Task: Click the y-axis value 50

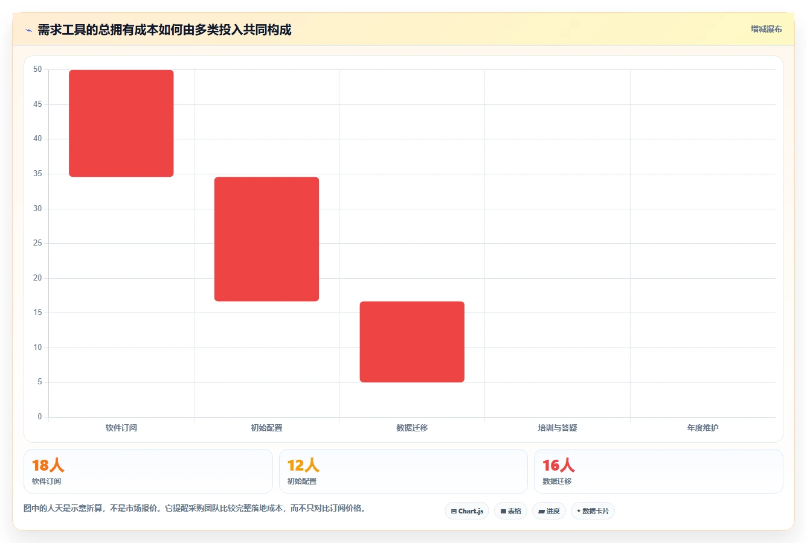Action: click(x=37, y=69)
